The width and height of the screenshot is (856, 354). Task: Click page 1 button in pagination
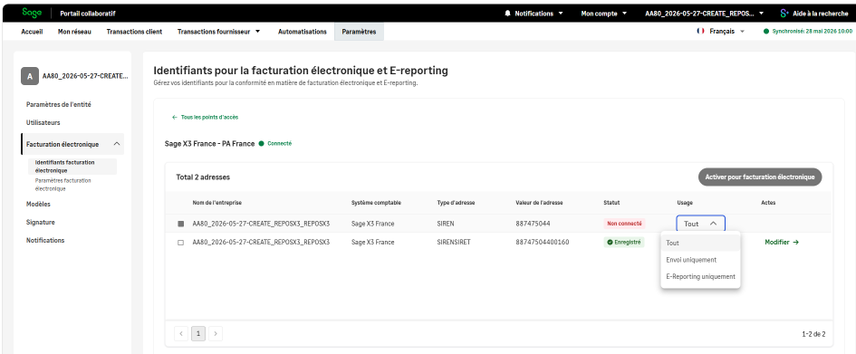pyautogui.click(x=198, y=333)
